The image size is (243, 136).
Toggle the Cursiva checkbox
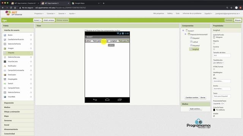[214, 49]
